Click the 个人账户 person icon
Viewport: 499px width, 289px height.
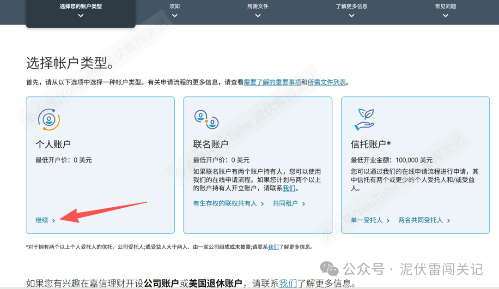(x=49, y=120)
